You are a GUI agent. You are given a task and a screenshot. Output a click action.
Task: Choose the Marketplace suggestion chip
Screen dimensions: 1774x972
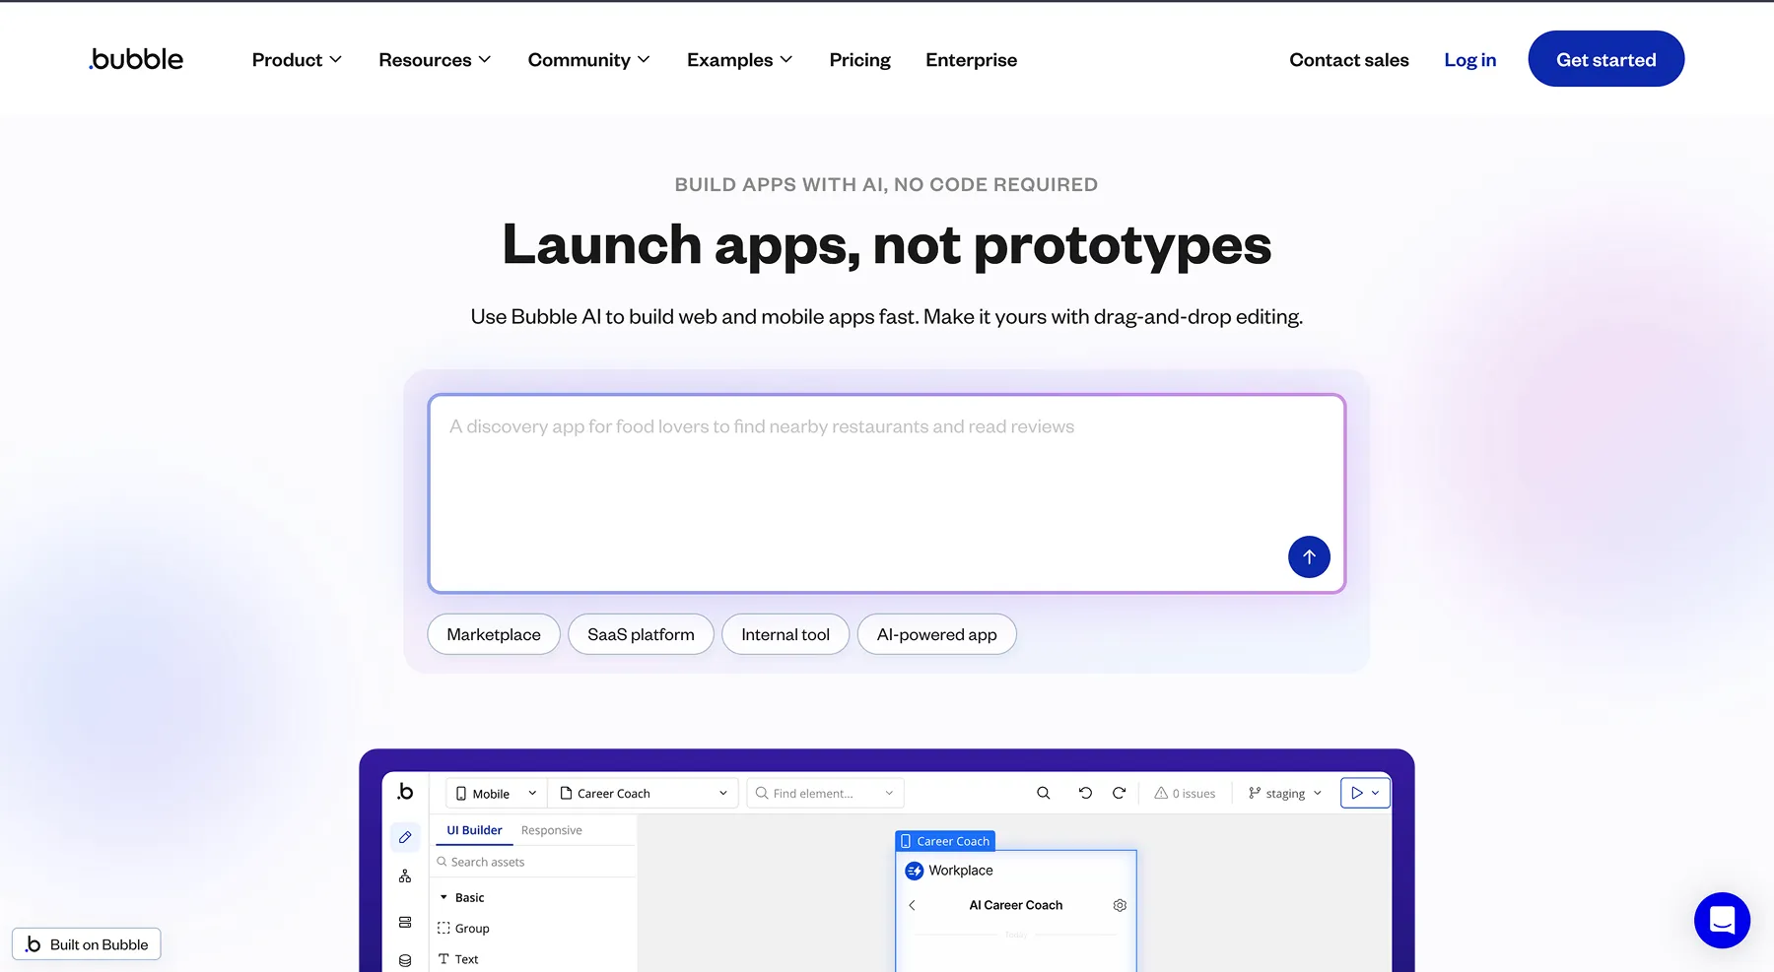494,634
